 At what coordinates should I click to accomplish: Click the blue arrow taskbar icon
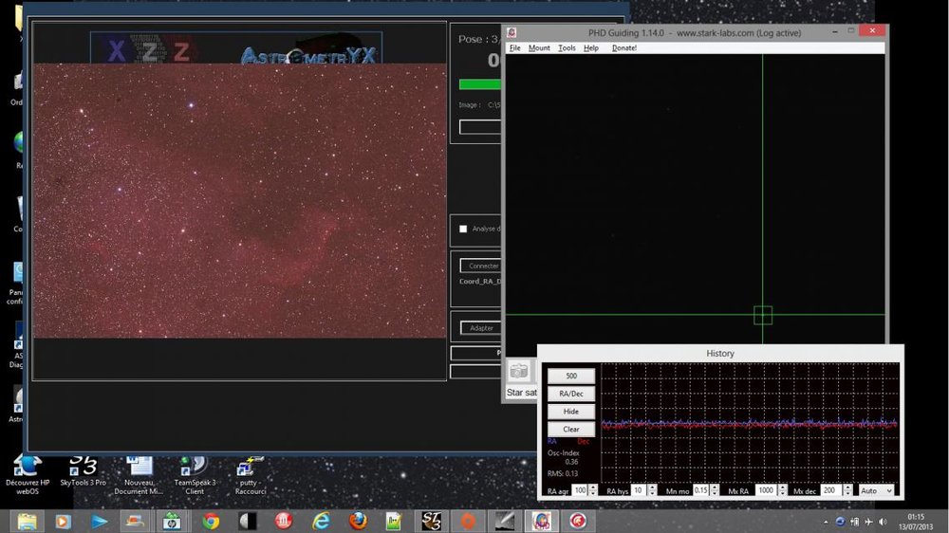coord(100,521)
